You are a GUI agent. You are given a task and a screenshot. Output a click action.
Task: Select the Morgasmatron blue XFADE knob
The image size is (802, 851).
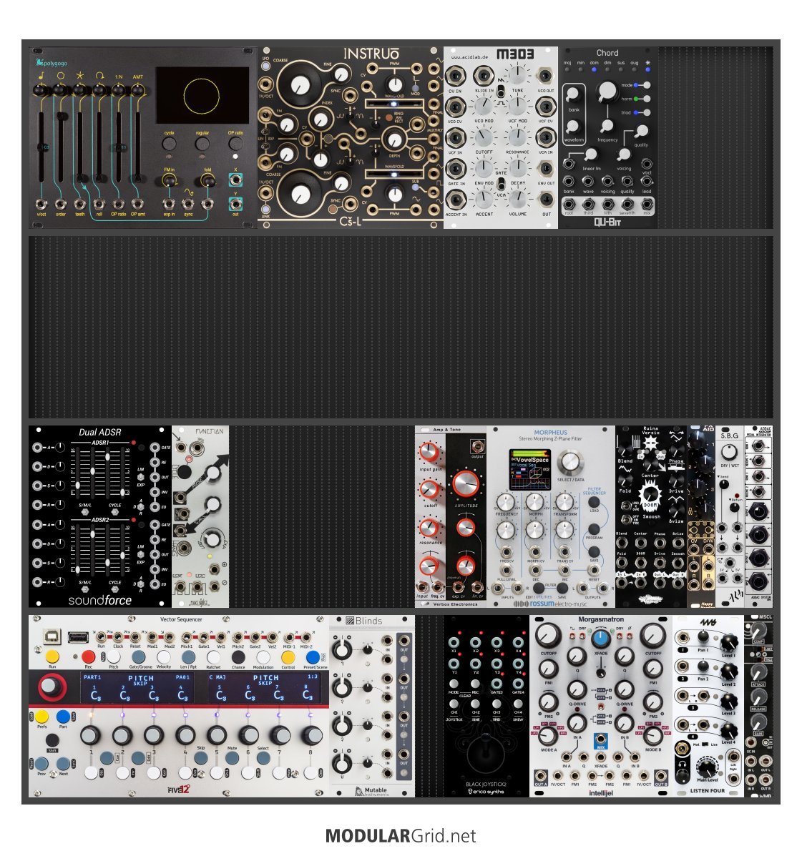click(600, 639)
